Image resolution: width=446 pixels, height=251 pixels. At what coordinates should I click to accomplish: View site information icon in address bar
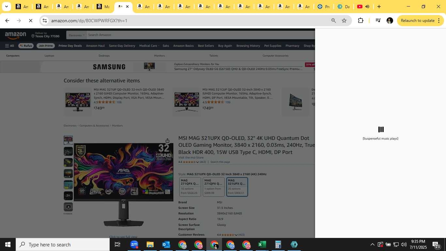point(45,21)
